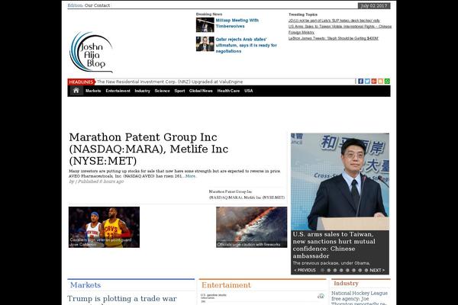Open the Cavaliers sign veteran point guard thumbnail
Screen dimensions: 458x305
click(104, 227)
